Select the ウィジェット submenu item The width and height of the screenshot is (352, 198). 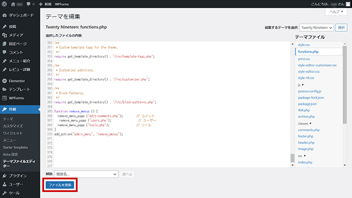point(13,133)
